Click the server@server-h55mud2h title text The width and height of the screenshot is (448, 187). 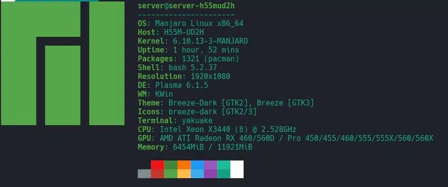[186, 6]
